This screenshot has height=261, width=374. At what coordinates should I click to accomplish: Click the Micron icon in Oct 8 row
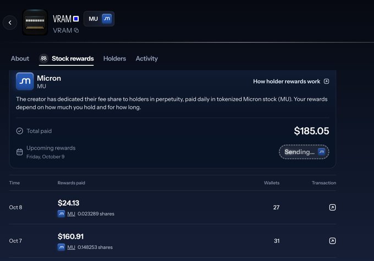(x=61, y=214)
